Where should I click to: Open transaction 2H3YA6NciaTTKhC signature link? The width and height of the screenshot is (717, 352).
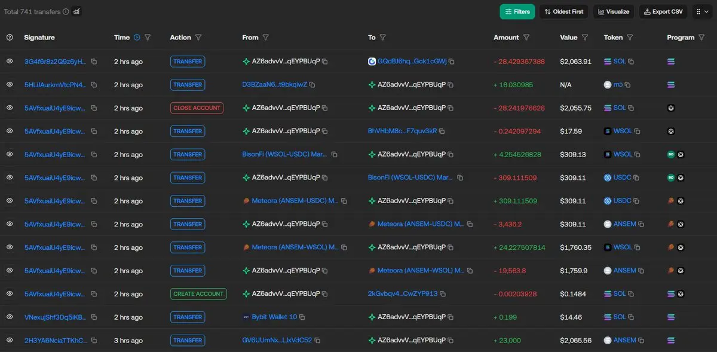click(56, 340)
